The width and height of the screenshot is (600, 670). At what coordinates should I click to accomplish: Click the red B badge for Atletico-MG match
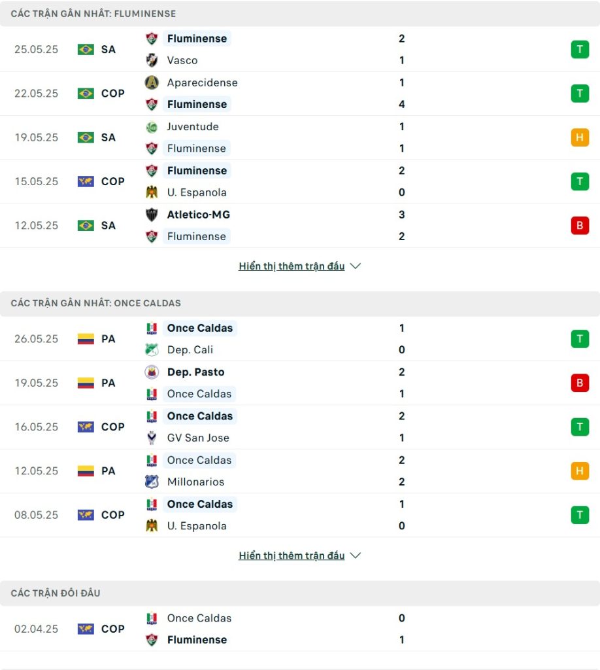pos(580,226)
